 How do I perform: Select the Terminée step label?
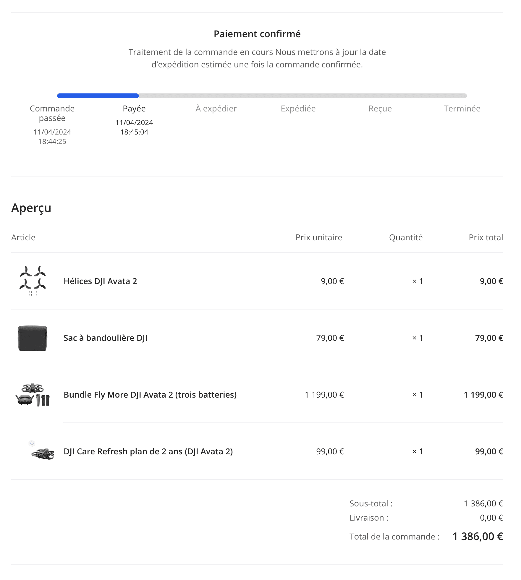462,108
